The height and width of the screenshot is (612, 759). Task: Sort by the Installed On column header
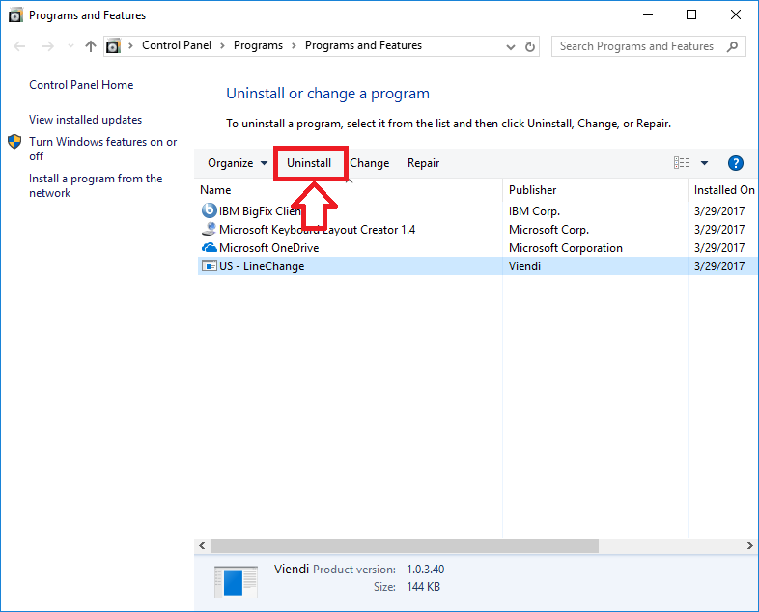tap(723, 190)
